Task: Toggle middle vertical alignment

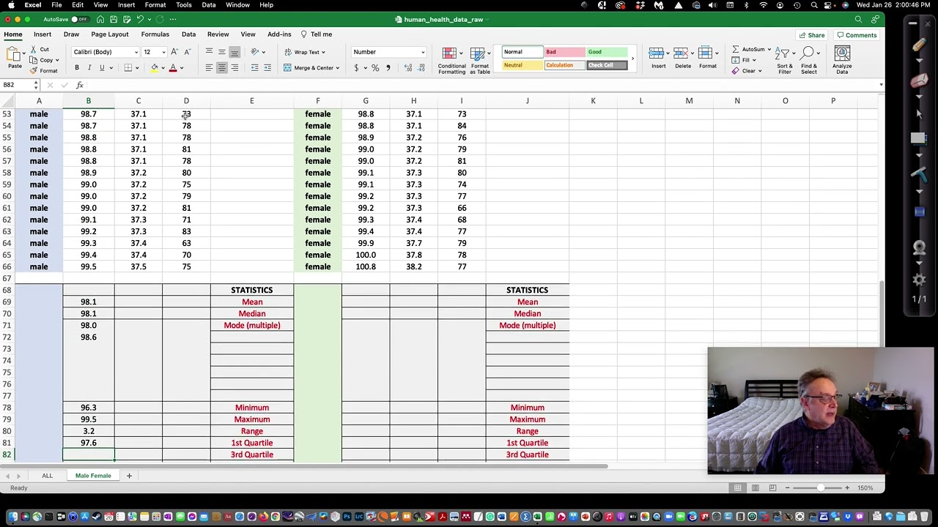Action: [x=222, y=52]
